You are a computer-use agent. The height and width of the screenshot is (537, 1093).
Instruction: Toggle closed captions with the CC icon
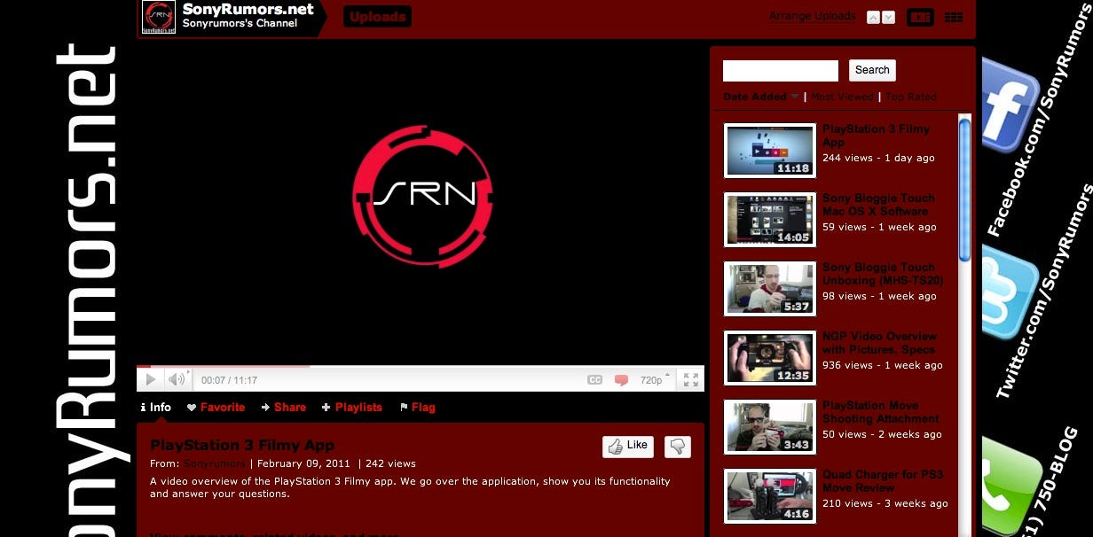595,380
